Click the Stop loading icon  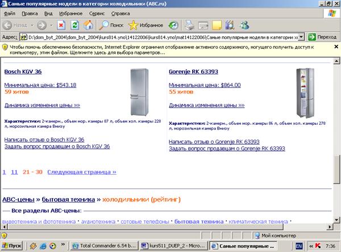coord(61,25)
